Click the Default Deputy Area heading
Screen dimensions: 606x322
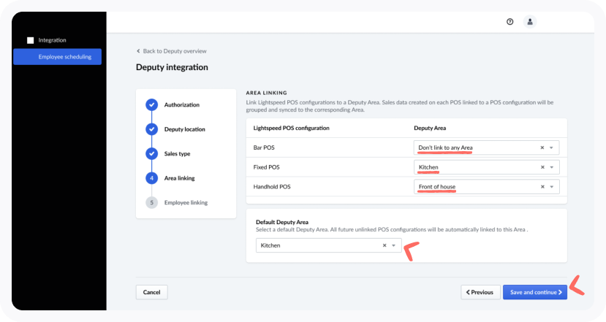pos(282,222)
